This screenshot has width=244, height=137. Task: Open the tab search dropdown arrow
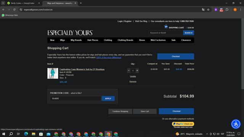pos(3,3)
